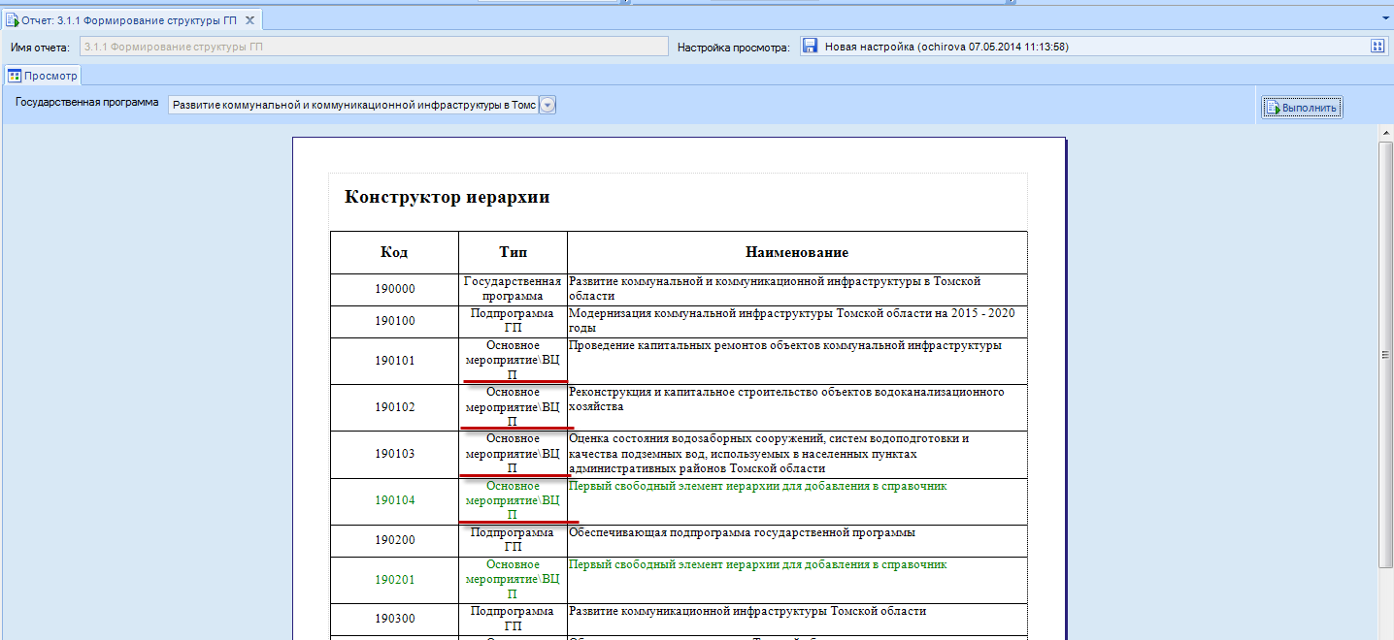Click code cell 190104 in green
The height and width of the screenshot is (640, 1394).
[394, 500]
